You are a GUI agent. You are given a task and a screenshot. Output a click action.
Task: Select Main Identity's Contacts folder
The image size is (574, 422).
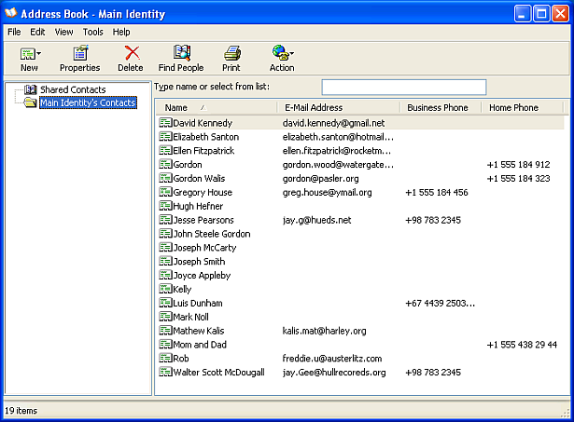click(87, 102)
